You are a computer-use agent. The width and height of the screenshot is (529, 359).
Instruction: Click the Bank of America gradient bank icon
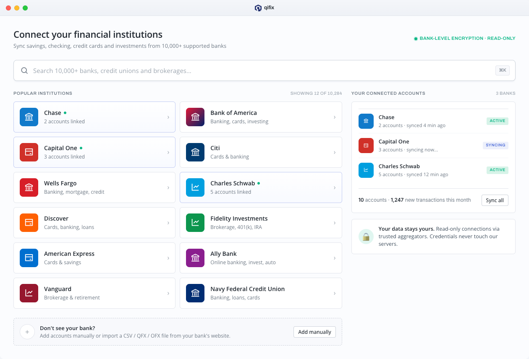click(195, 117)
